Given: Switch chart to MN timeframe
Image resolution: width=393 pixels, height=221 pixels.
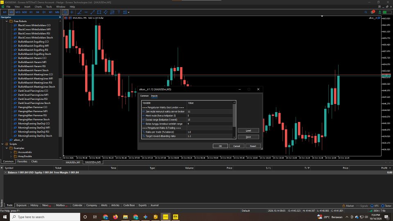Looking at the screenshot, I should point(57,12).
